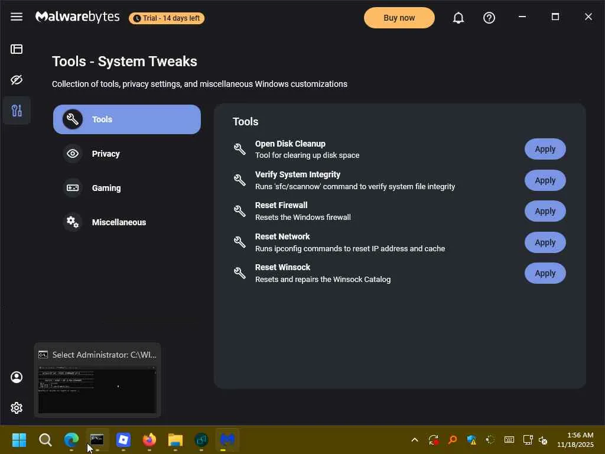Click the wrench icon beside Reset Network
This screenshot has height=454, width=605.
(x=240, y=242)
